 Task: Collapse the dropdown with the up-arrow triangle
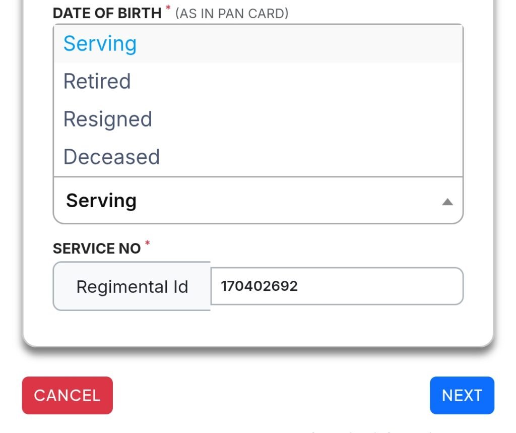[447, 202]
